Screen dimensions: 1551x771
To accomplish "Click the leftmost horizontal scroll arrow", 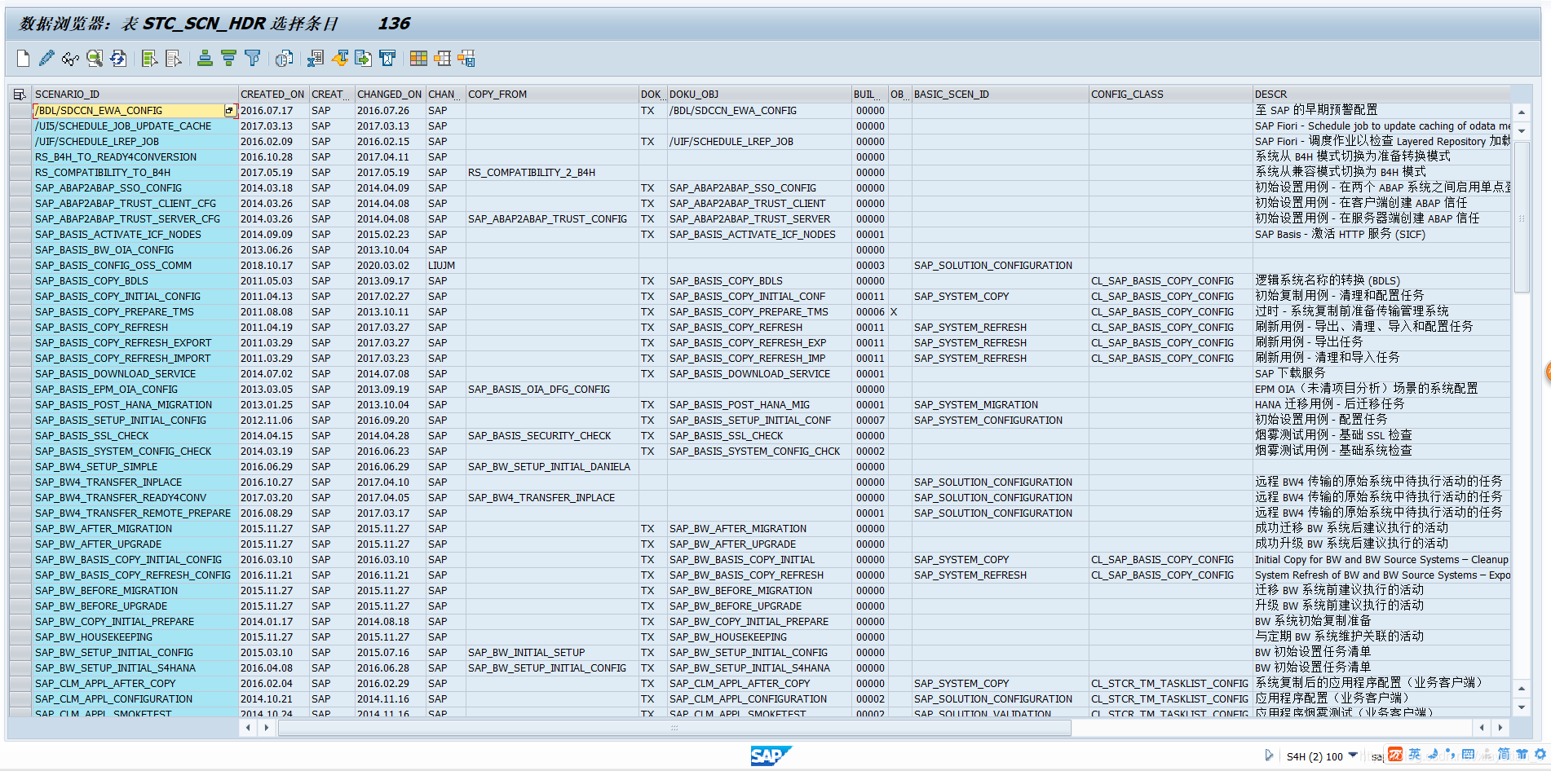I will coord(248,728).
